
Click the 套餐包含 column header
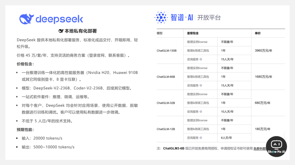pos(193,33)
